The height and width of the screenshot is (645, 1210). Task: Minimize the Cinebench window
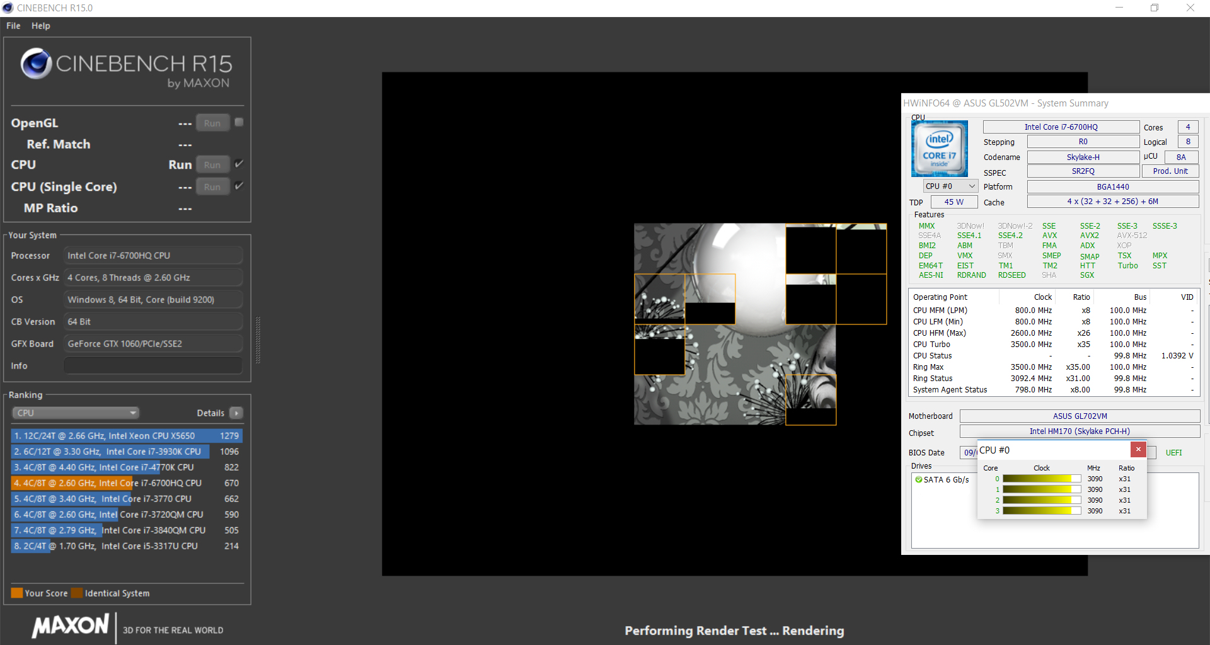1119,8
